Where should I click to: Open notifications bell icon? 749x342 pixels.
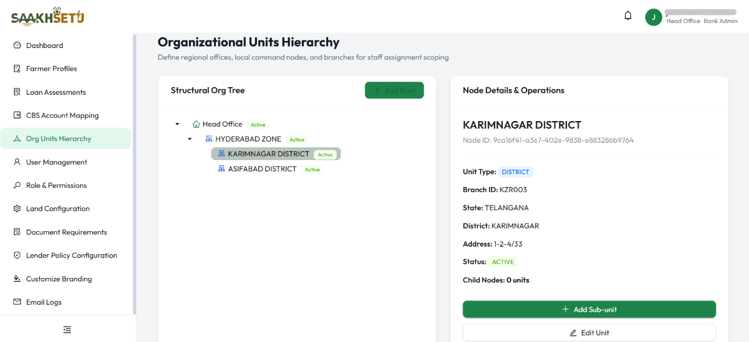[628, 16]
